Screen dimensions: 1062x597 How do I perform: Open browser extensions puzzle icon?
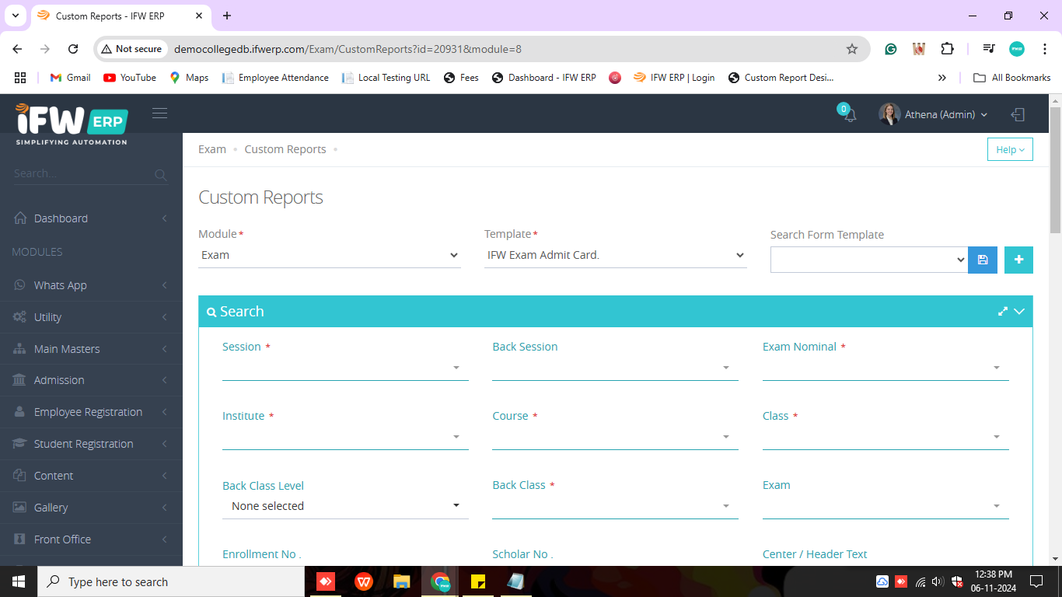tap(947, 49)
